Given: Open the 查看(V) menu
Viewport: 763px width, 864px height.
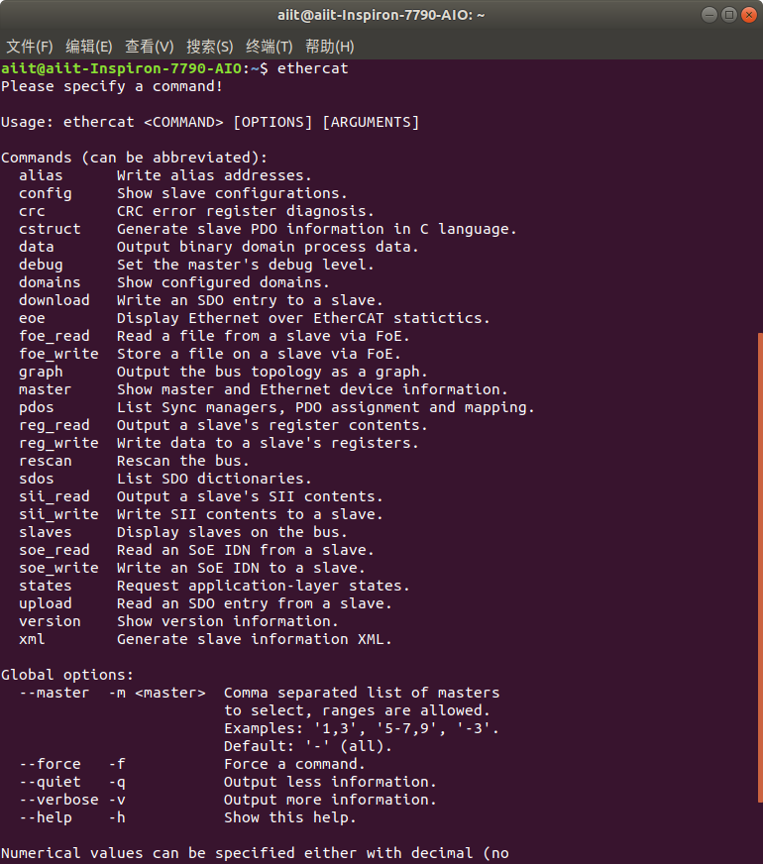Looking at the screenshot, I should (x=149, y=47).
